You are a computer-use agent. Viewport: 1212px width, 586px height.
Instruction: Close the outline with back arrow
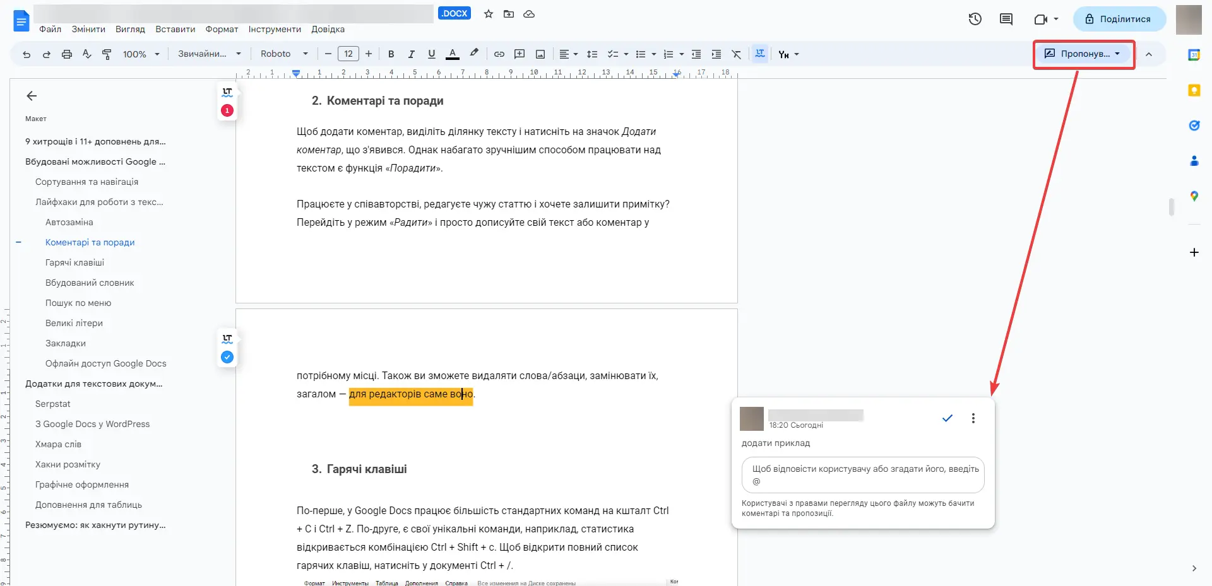point(32,96)
